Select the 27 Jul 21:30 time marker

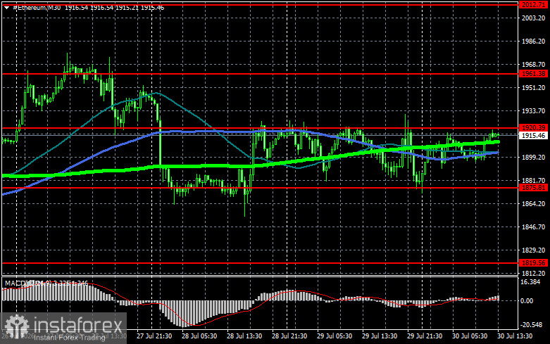(x=154, y=336)
